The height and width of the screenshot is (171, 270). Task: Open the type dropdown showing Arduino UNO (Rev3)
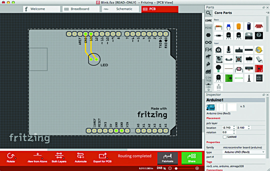tap(243, 152)
